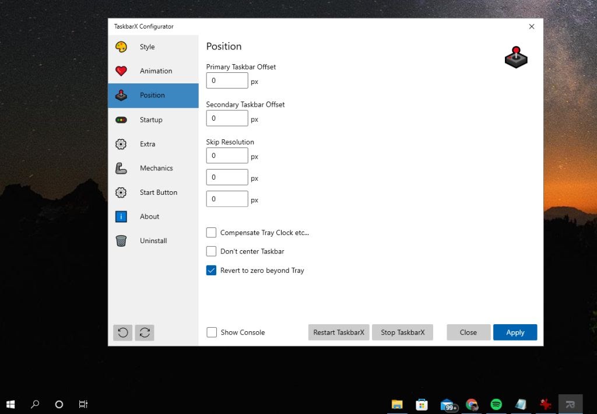Click Apply to save changes

(x=515, y=332)
